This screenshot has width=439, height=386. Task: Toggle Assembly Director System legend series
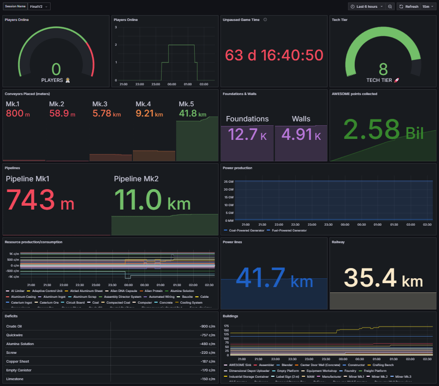pyautogui.click(x=123, y=297)
